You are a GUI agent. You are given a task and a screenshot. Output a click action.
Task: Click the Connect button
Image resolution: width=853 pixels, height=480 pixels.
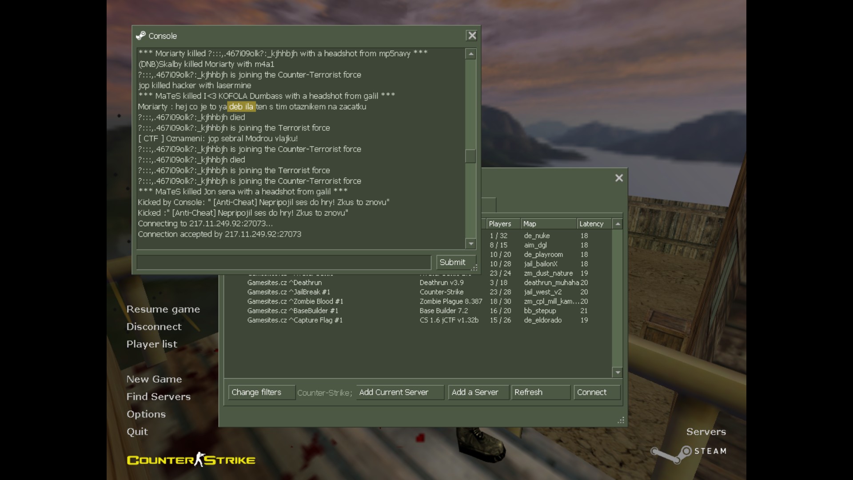pos(597,392)
